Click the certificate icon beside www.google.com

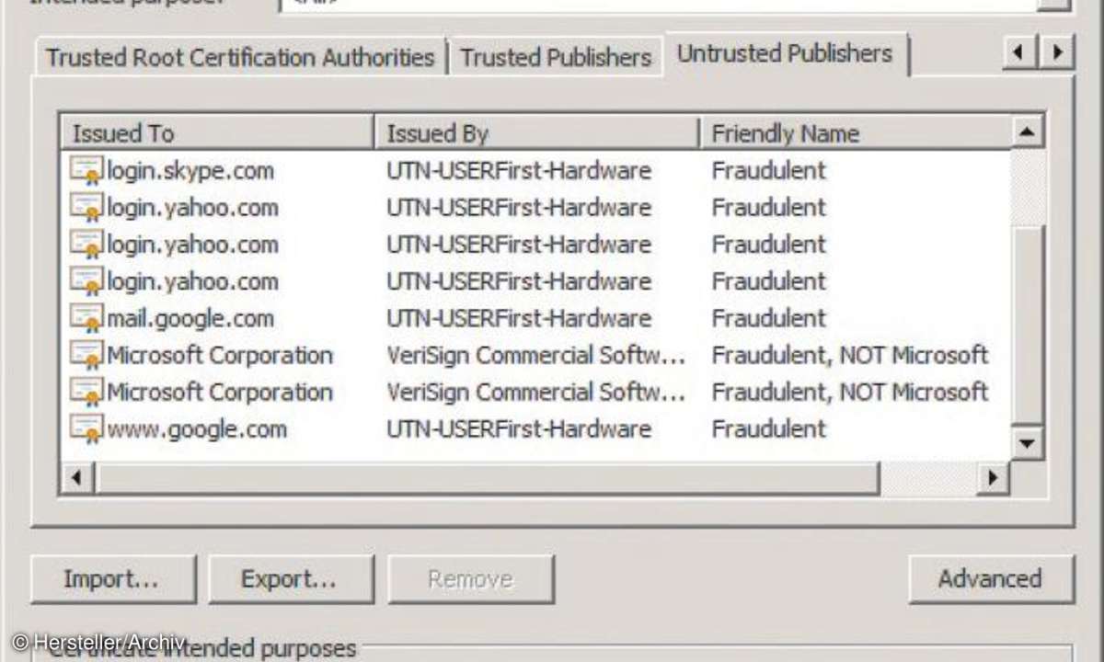click(x=86, y=429)
